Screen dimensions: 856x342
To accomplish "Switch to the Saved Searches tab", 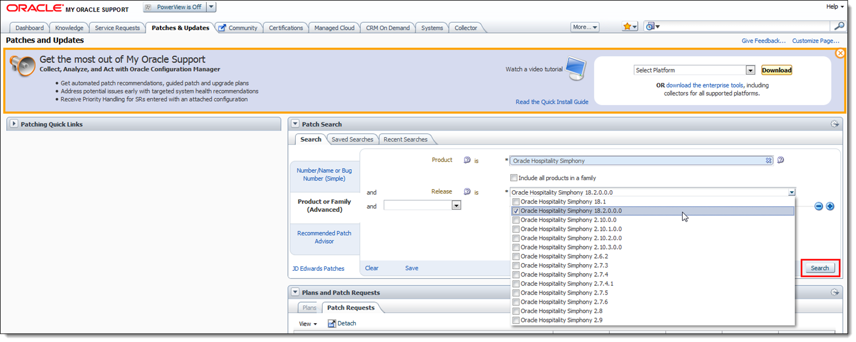I will click(x=352, y=139).
